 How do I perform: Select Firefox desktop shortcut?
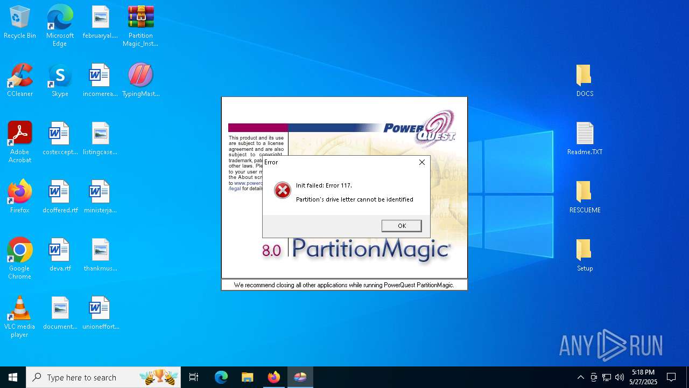pos(20,197)
